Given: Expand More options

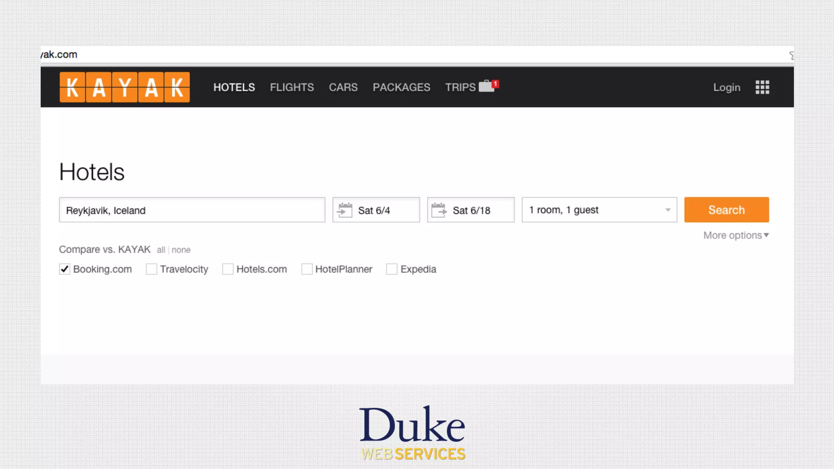Looking at the screenshot, I should tap(735, 235).
